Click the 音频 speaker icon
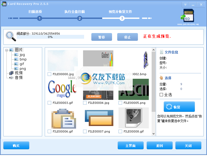 11,77
